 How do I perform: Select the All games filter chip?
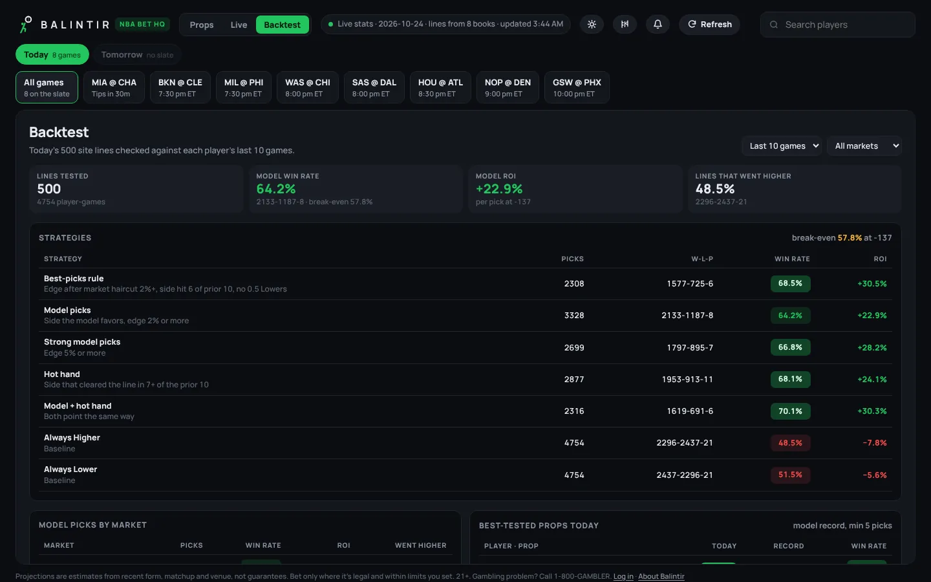pos(47,87)
